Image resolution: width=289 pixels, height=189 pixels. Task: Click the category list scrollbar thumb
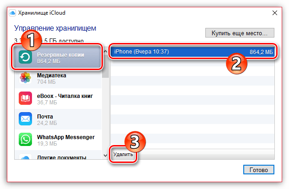coord(106,66)
